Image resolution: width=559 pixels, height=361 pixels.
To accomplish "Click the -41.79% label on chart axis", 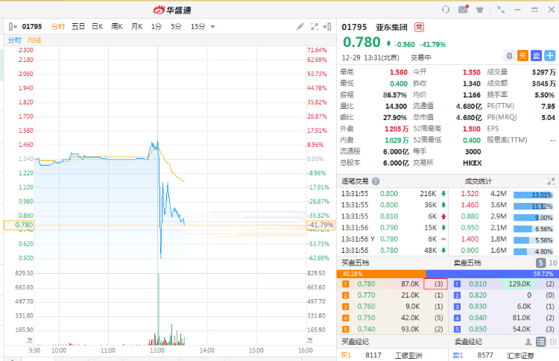I will coord(320,225).
